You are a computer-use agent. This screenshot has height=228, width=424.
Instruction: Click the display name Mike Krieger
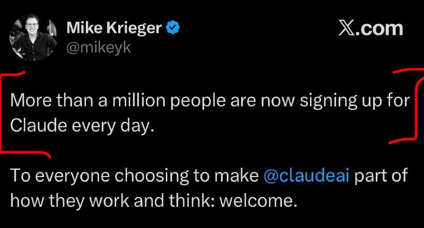(x=113, y=28)
